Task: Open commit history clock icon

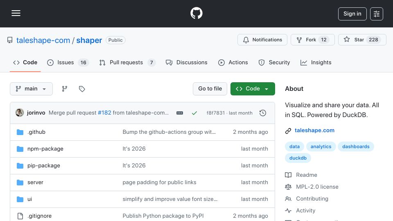Action: [x=263, y=113]
